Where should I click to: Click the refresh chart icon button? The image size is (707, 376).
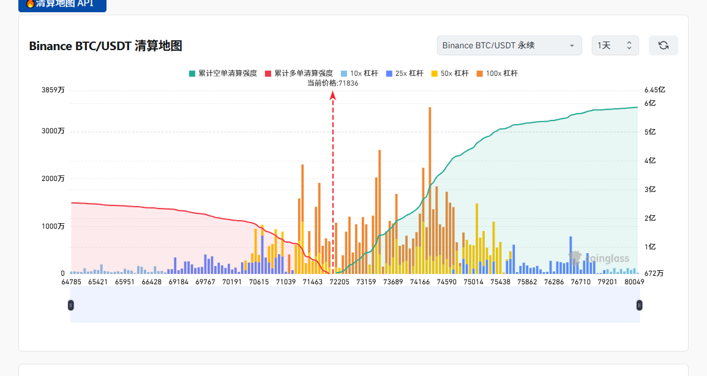click(x=664, y=45)
